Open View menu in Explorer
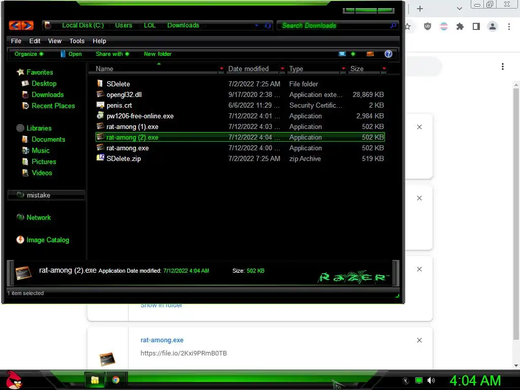The height and width of the screenshot is (390, 520). click(x=55, y=41)
